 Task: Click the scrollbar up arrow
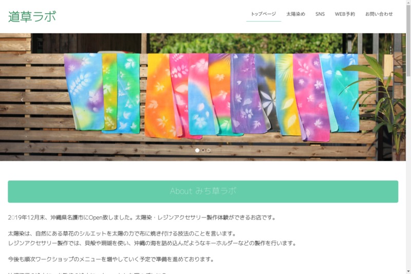coord(408,2)
